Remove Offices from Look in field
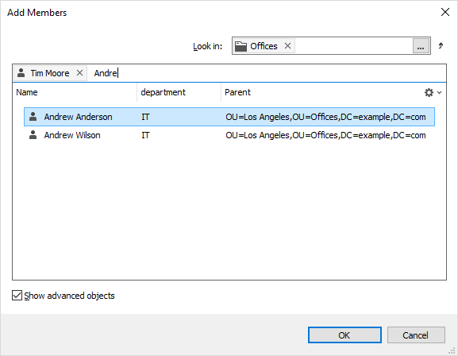Image resolution: width=458 pixels, height=356 pixels. [x=287, y=46]
